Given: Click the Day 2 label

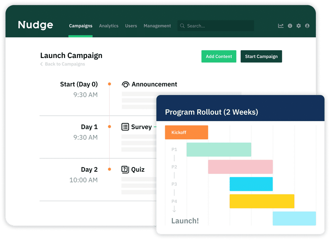Looking at the screenshot, I should click(x=89, y=170).
